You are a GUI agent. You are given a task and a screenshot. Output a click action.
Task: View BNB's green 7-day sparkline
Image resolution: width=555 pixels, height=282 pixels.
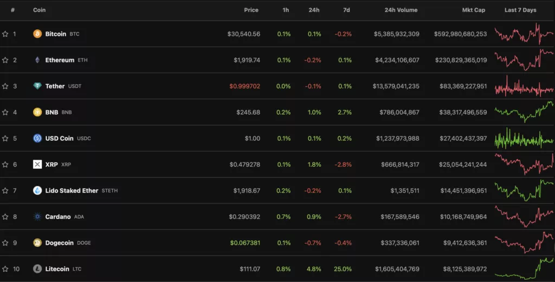click(524, 112)
